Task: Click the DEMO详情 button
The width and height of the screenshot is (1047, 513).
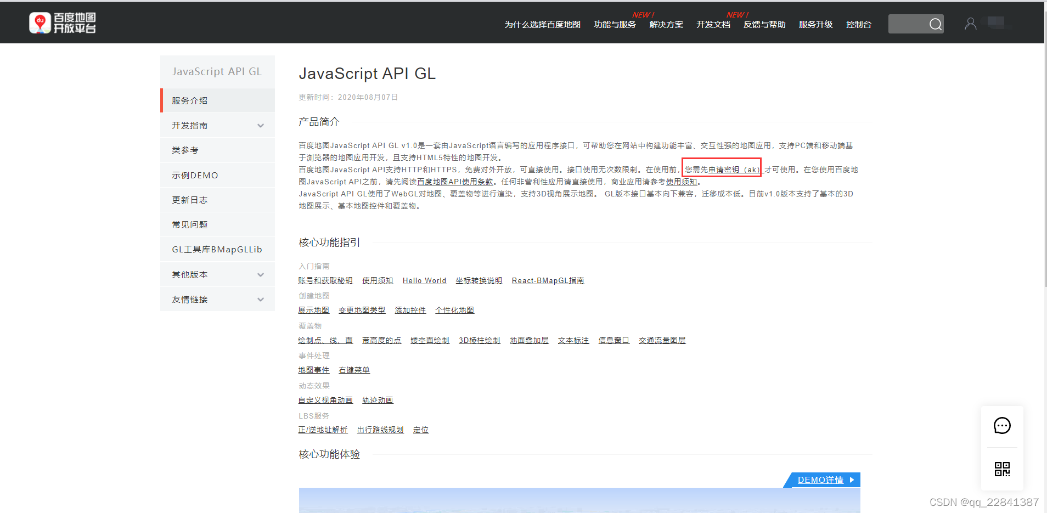Action: [x=821, y=480]
